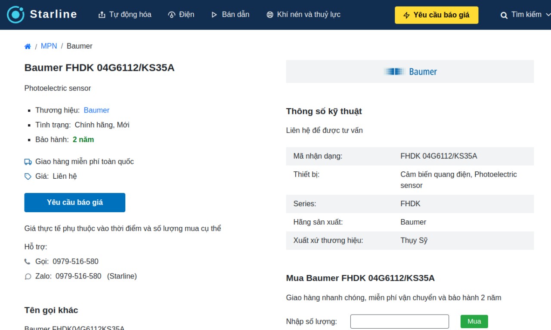
Task: Click the delivery truck icon
Action: 28,162
